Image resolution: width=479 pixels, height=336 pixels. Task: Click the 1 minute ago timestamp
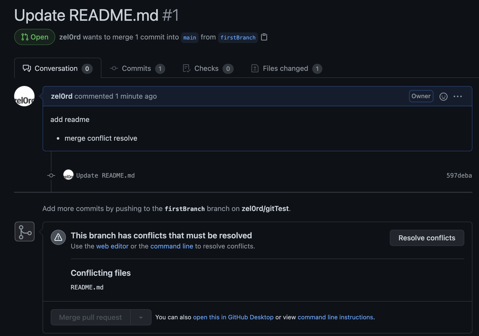click(136, 96)
